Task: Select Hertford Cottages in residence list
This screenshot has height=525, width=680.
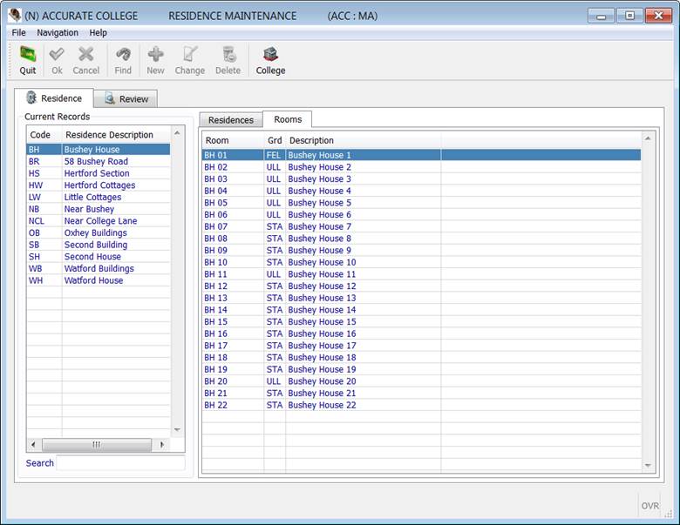Action: 99,185
